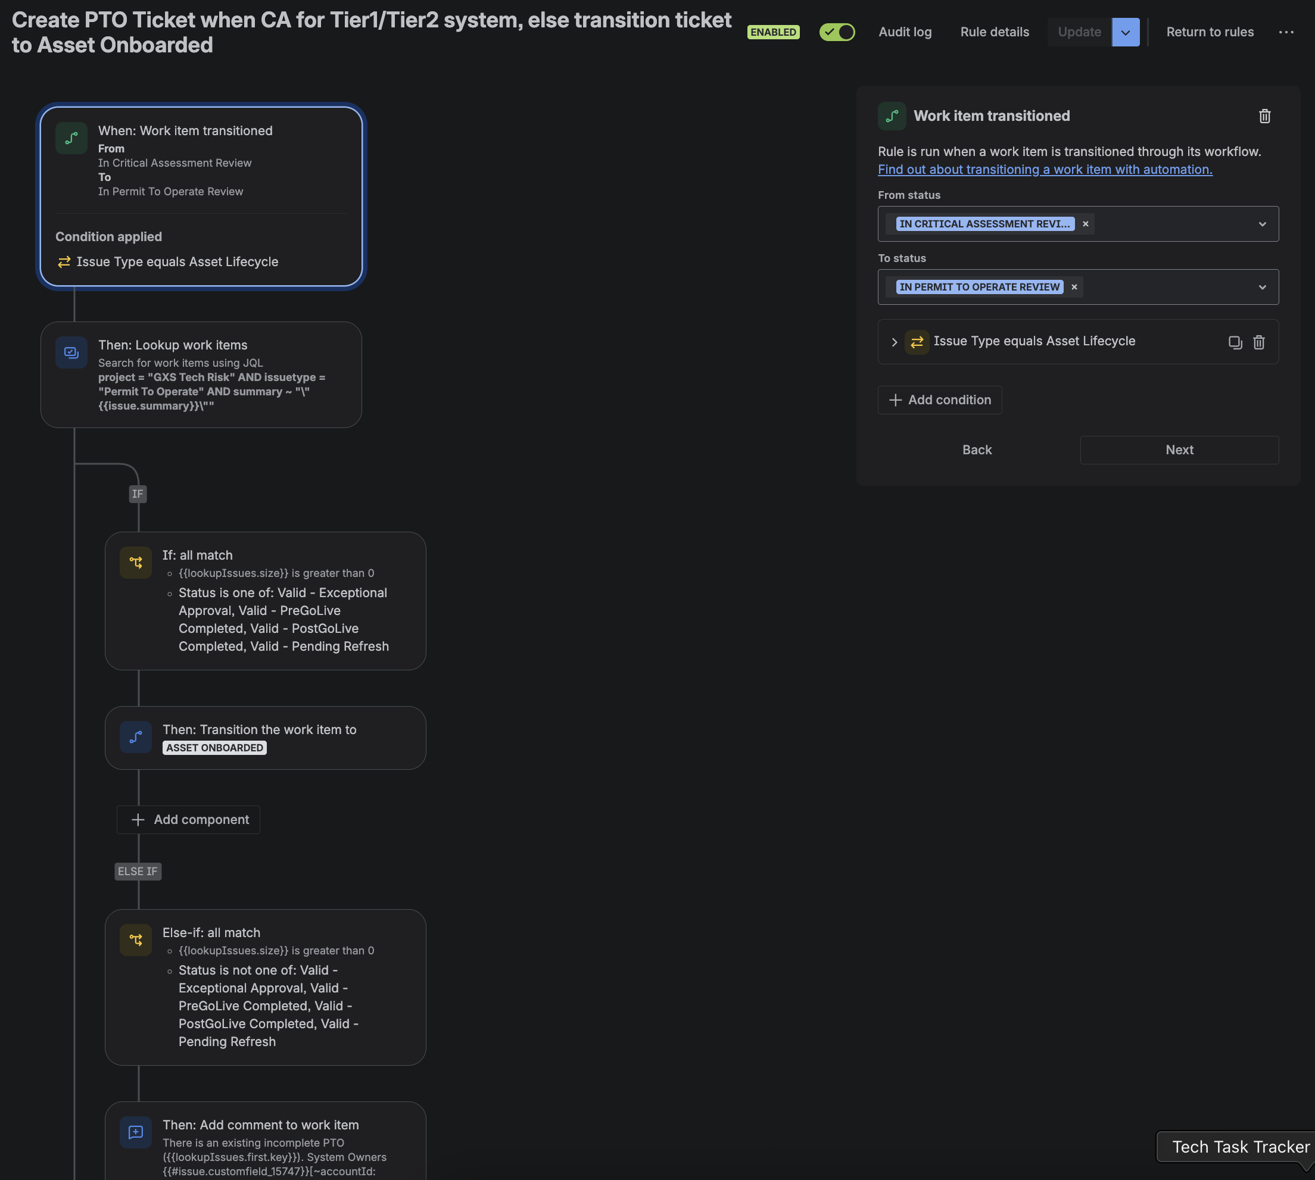The image size is (1315, 1180).
Task: Expand the Issue Type equals Asset Lifecycle condition
Action: pyautogui.click(x=894, y=342)
